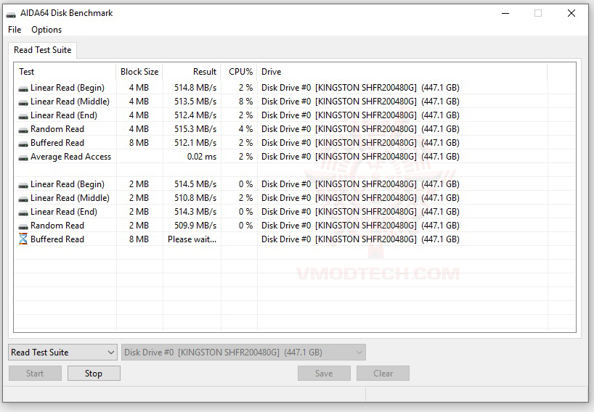Open the Read Test Suite dropdown
The image size is (594, 412).
(62, 353)
